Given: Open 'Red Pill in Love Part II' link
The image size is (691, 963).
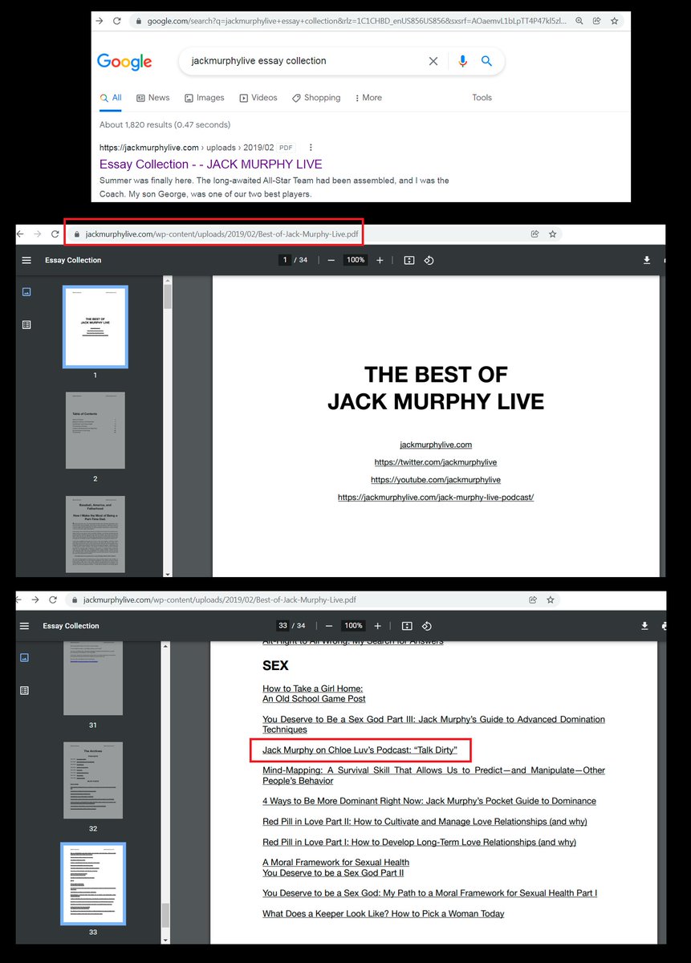Looking at the screenshot, I should (425, 822).
